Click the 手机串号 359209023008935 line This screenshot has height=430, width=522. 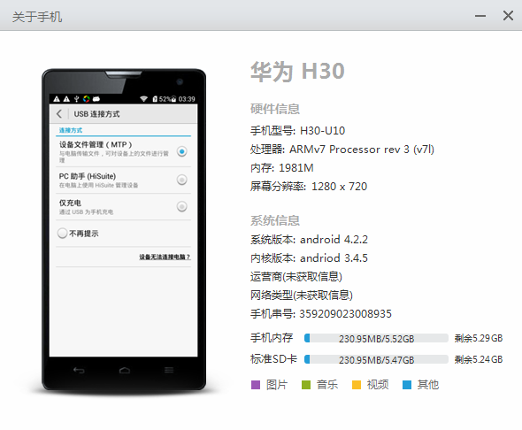tap(321, 314)
